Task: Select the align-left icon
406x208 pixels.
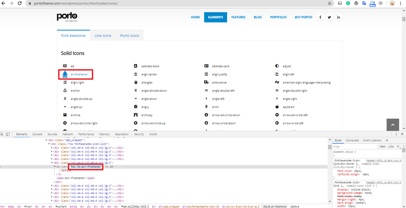Action: [x=277, y=74]
